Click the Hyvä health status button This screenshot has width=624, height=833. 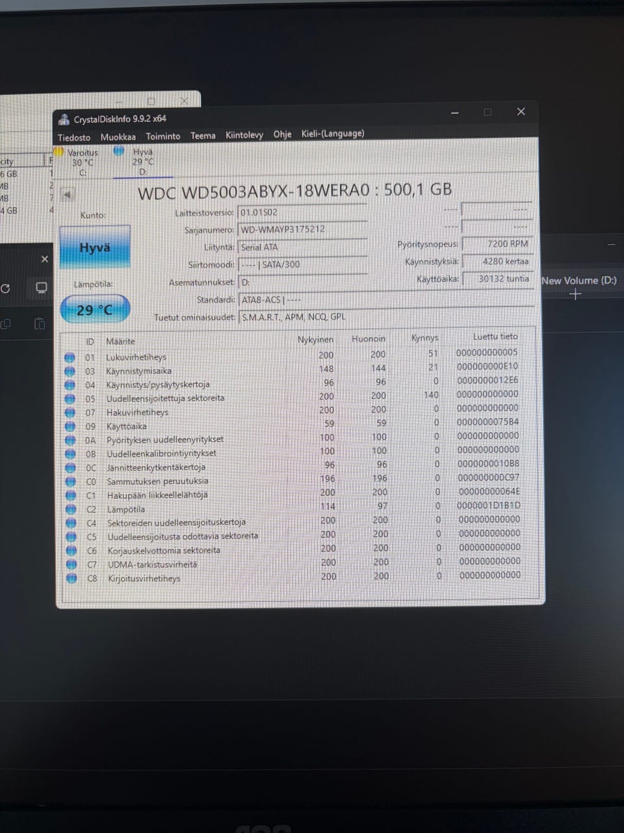click(95, 247)
